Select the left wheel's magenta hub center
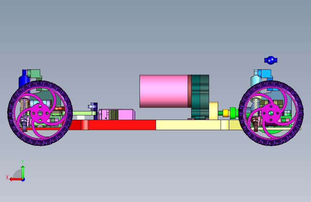The image size is (311, 202). click(40, 113)
